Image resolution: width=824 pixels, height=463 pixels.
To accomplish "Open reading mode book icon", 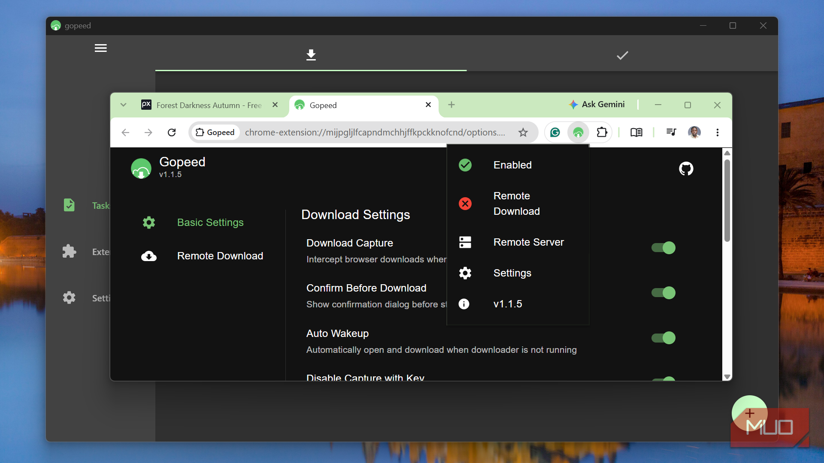I will pos(636,132).
